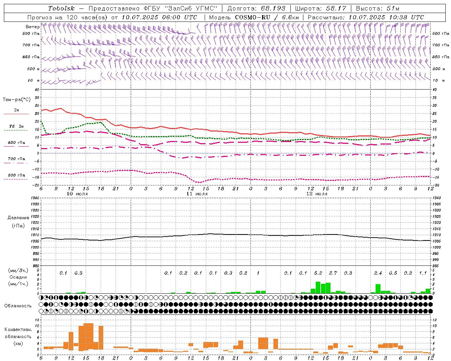
Task: Click the Давление pressure panel label
Action: 18,218
